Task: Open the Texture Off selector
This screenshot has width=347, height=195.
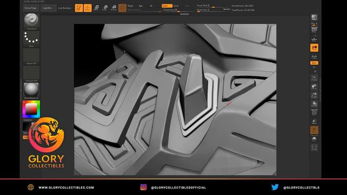Action: (31, 74)
